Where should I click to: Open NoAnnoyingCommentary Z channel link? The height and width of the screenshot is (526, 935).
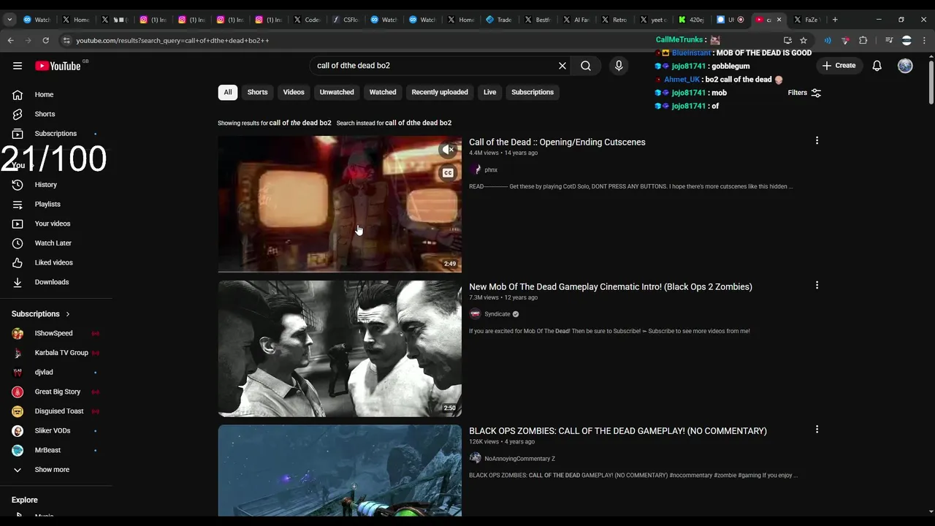(x=519, y=459)
